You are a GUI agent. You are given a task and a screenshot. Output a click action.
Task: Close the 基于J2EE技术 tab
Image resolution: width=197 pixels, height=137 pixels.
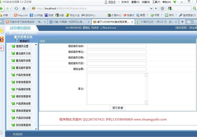point(132,22)
